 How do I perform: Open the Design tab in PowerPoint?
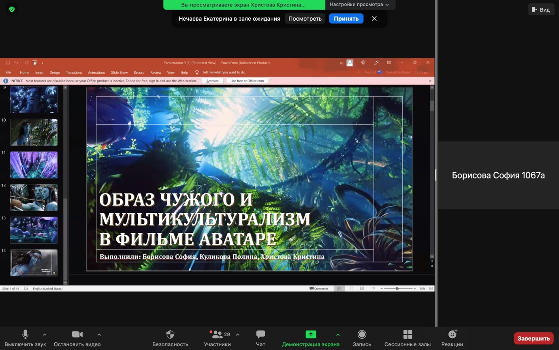55,73
